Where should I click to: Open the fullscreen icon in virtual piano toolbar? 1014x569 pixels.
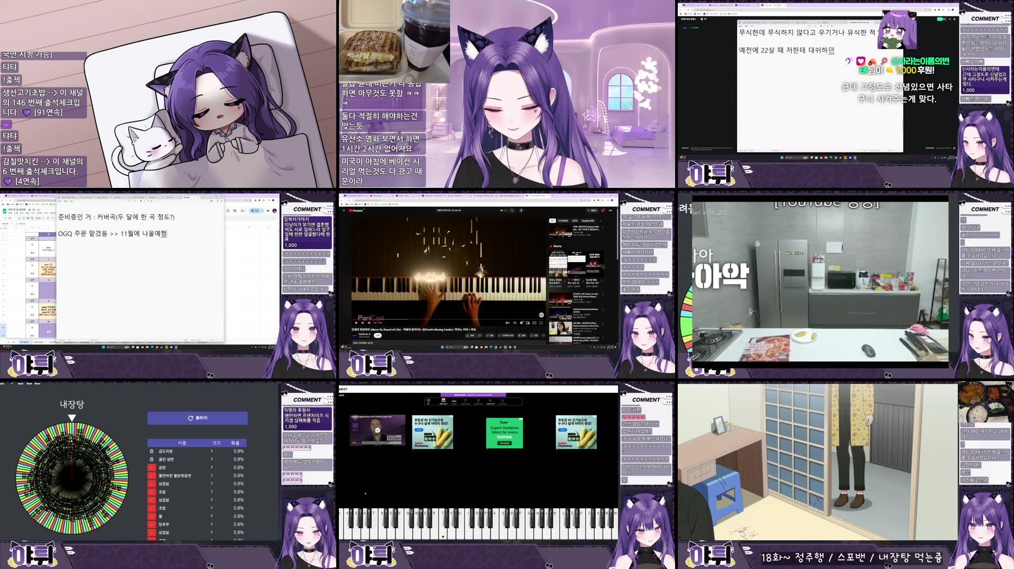[502, 401]
